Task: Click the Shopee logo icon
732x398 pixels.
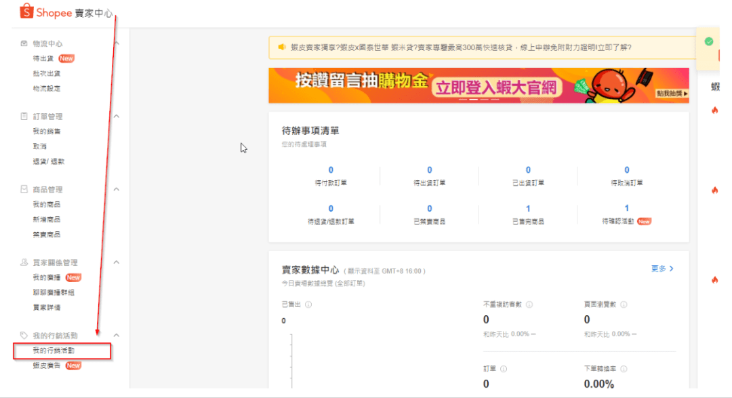Action: pyautogui.click(x=26, y=11)
